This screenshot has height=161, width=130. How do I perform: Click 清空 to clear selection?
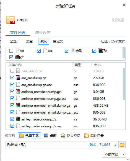pyautogui.click(x=29, y=41)
